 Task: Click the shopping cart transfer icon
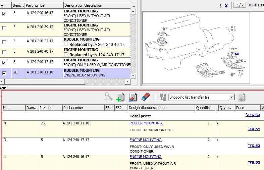click(163, 97)
